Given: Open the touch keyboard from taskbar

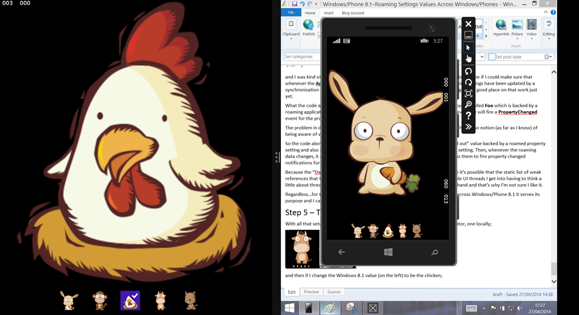Looking at the screenshot, I should tap(472, 308).
